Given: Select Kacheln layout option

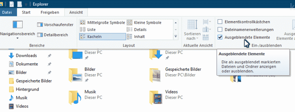Looking at the screenshot, I should [x=102, y=36].
